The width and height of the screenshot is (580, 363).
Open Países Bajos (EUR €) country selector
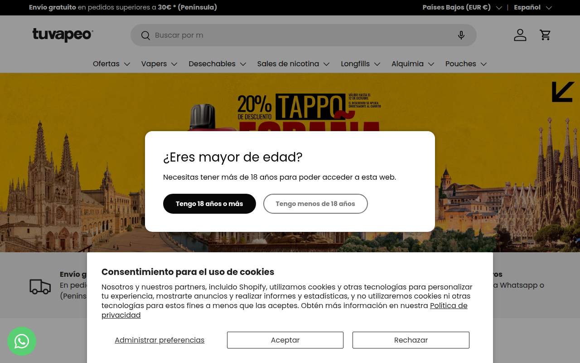click(x=462, y=7)
